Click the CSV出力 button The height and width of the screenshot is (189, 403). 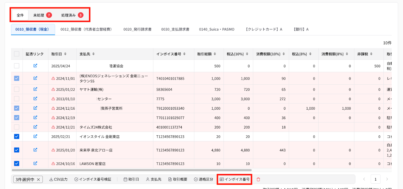[x=59, y=179]
